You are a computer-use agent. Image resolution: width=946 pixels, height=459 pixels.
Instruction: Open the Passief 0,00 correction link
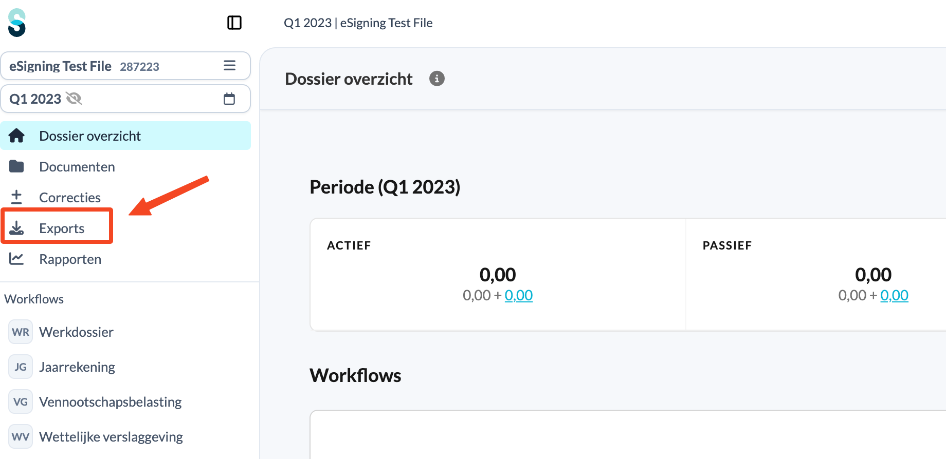[895, 295]
